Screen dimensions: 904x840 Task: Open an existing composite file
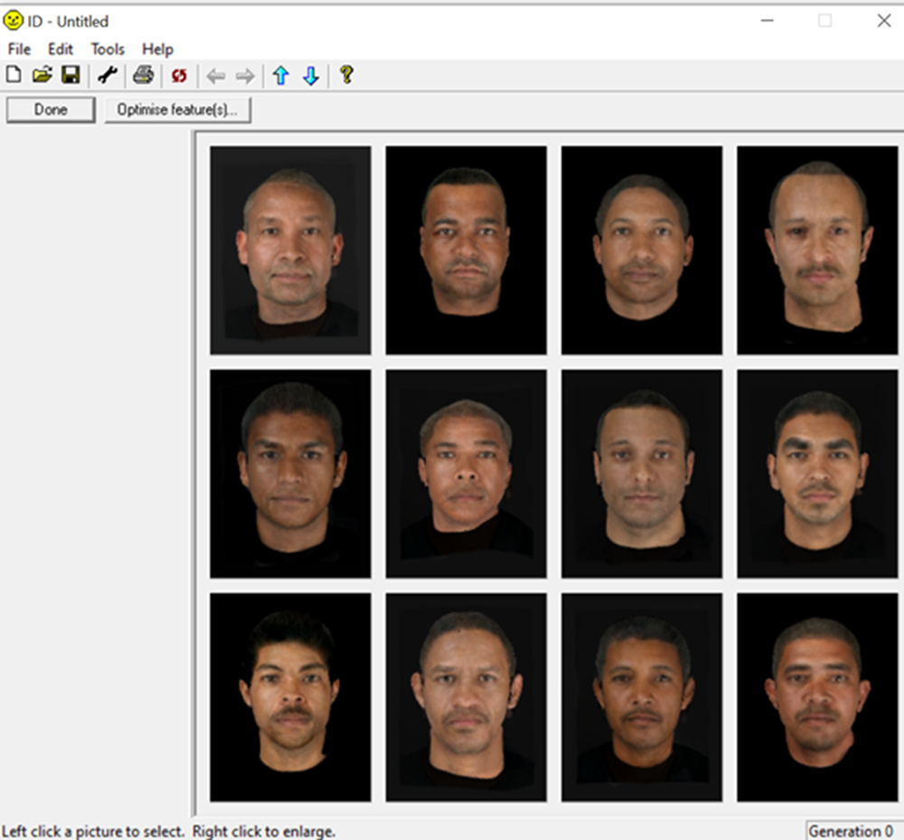[x=41, y=74]
